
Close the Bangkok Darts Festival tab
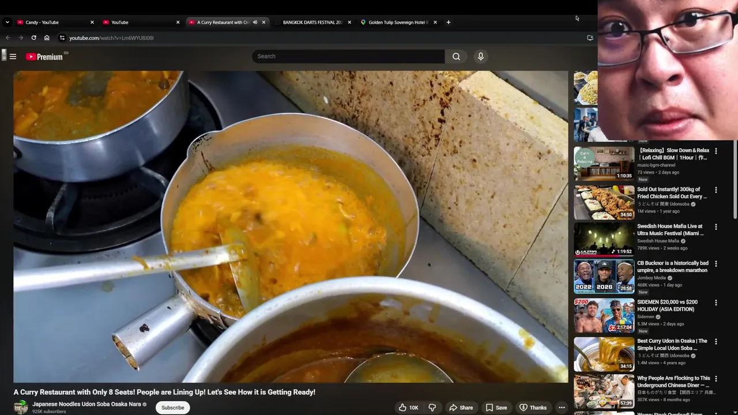click(349, 22)
